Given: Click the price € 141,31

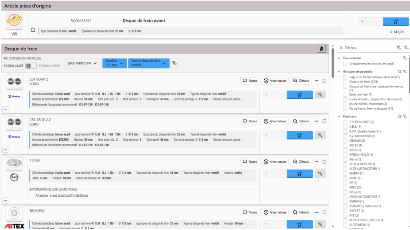Looking at the screenshot, I should click(397, 32).
